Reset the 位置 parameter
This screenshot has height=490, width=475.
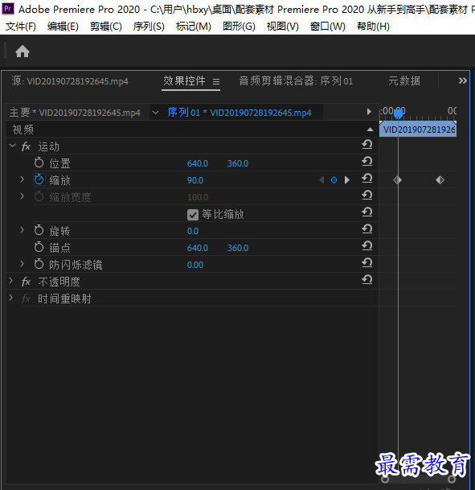point(367,162)
